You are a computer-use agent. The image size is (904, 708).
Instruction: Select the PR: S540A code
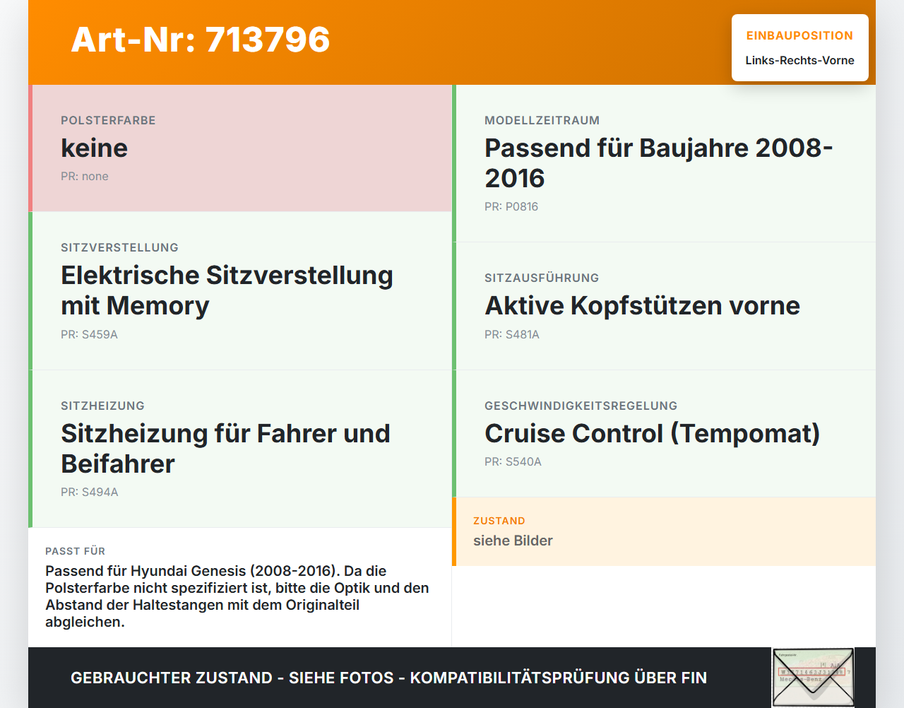pyautogui.click(x=513, y=461)
